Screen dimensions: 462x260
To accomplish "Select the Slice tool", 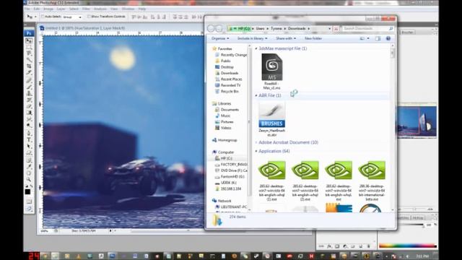I will 29,72.
